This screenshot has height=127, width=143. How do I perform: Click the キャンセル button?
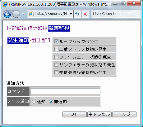tap(99, 114)
